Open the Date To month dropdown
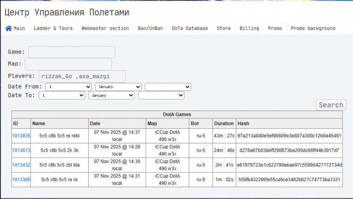 coord(111,96)
